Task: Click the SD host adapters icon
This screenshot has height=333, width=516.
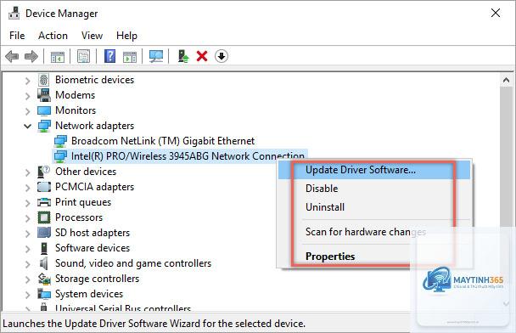Action: [x=44, y=233]
